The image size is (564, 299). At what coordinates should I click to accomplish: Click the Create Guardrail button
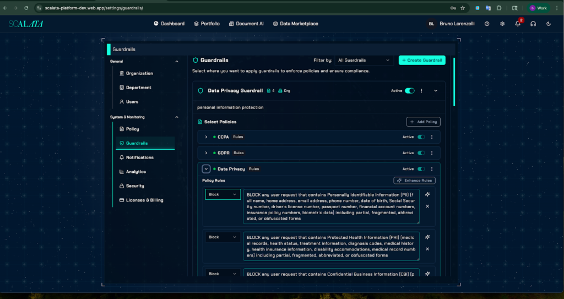[x=422, y=60]
